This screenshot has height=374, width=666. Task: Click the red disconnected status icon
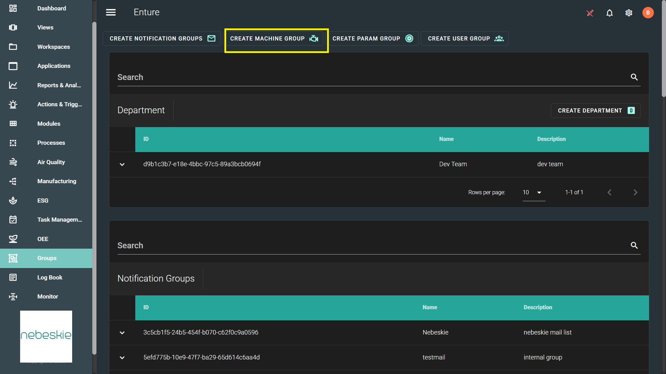[590, 13]
